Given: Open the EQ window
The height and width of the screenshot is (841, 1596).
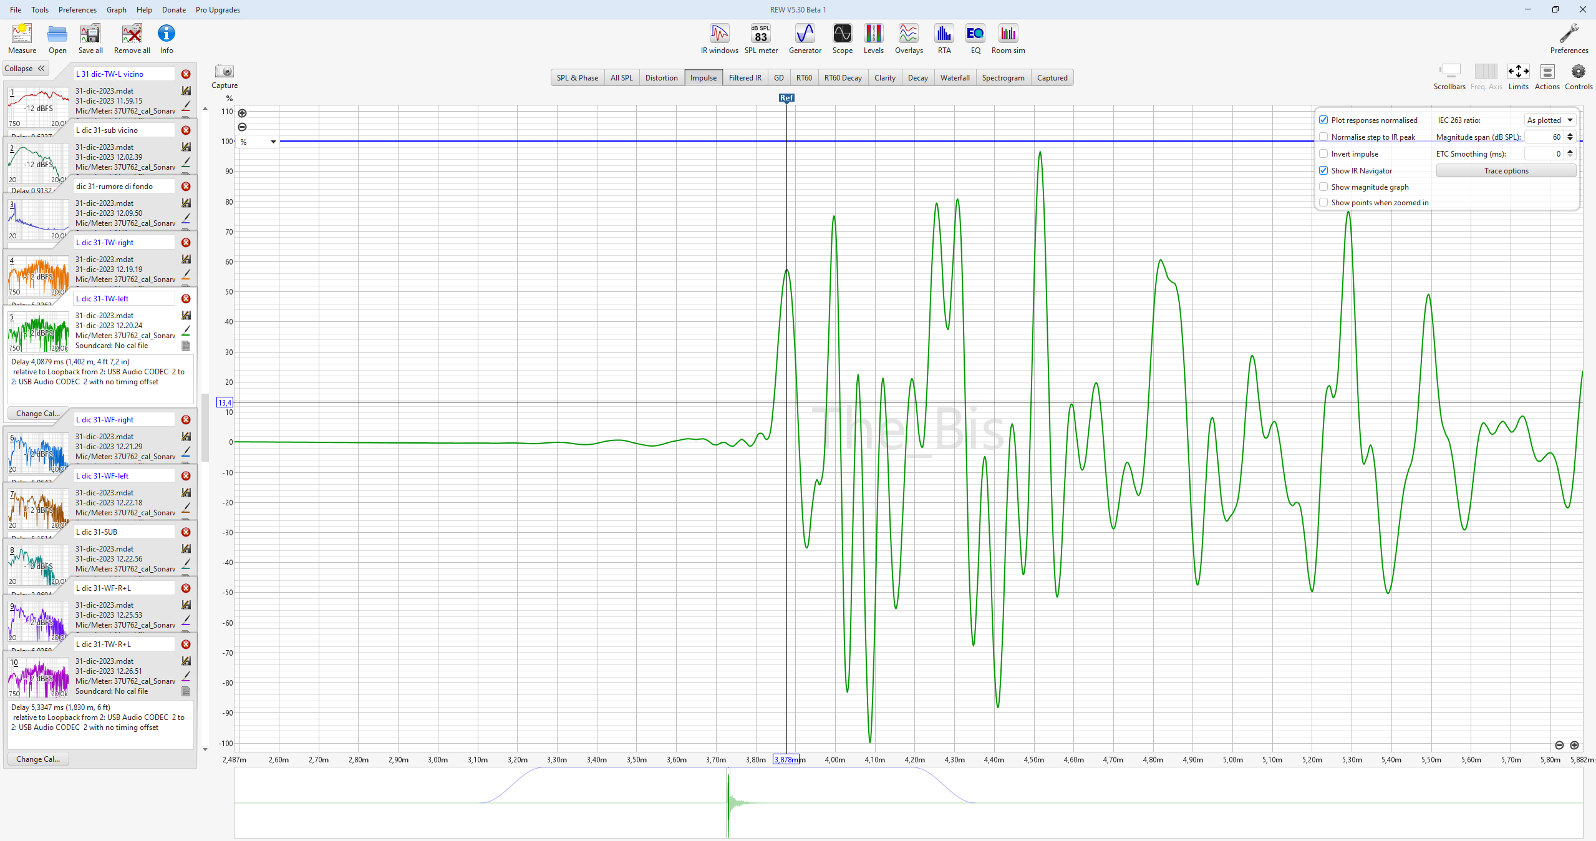Looking at the screenshot, I should click(975, 39).
